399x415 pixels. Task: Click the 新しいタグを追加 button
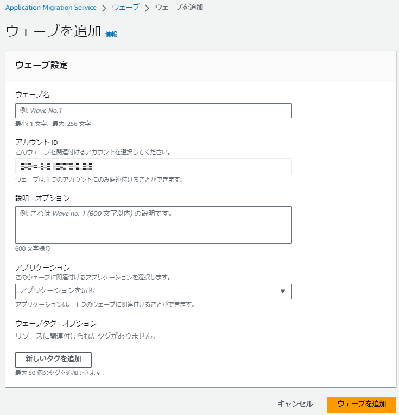[54, 360]
